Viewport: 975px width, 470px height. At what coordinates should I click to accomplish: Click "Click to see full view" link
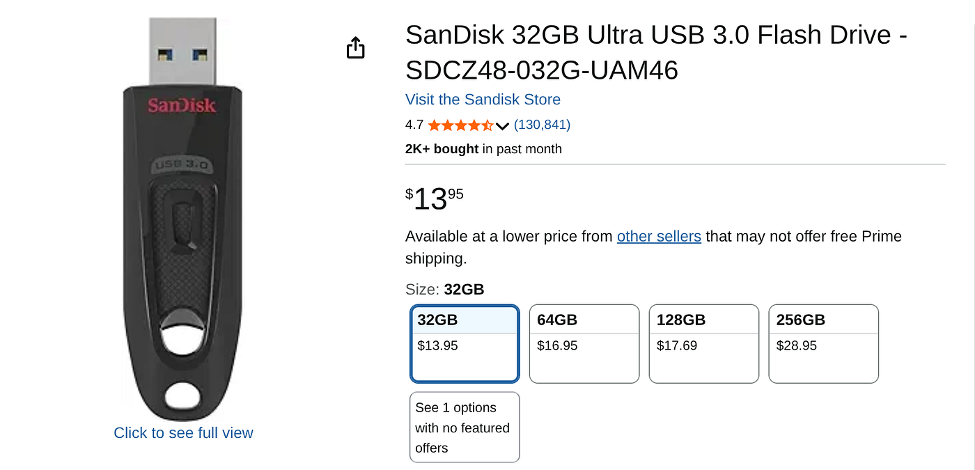coord(183,433)
